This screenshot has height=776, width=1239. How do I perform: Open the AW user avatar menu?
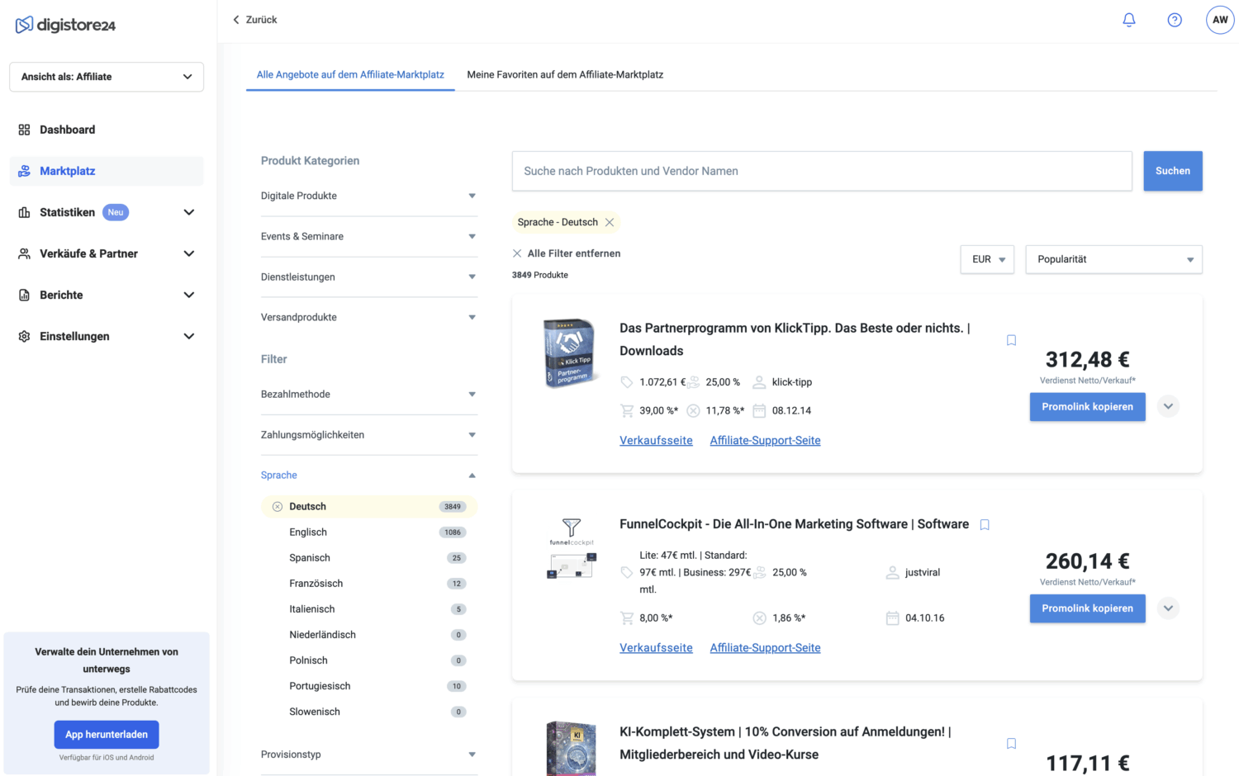point(1220,20)
